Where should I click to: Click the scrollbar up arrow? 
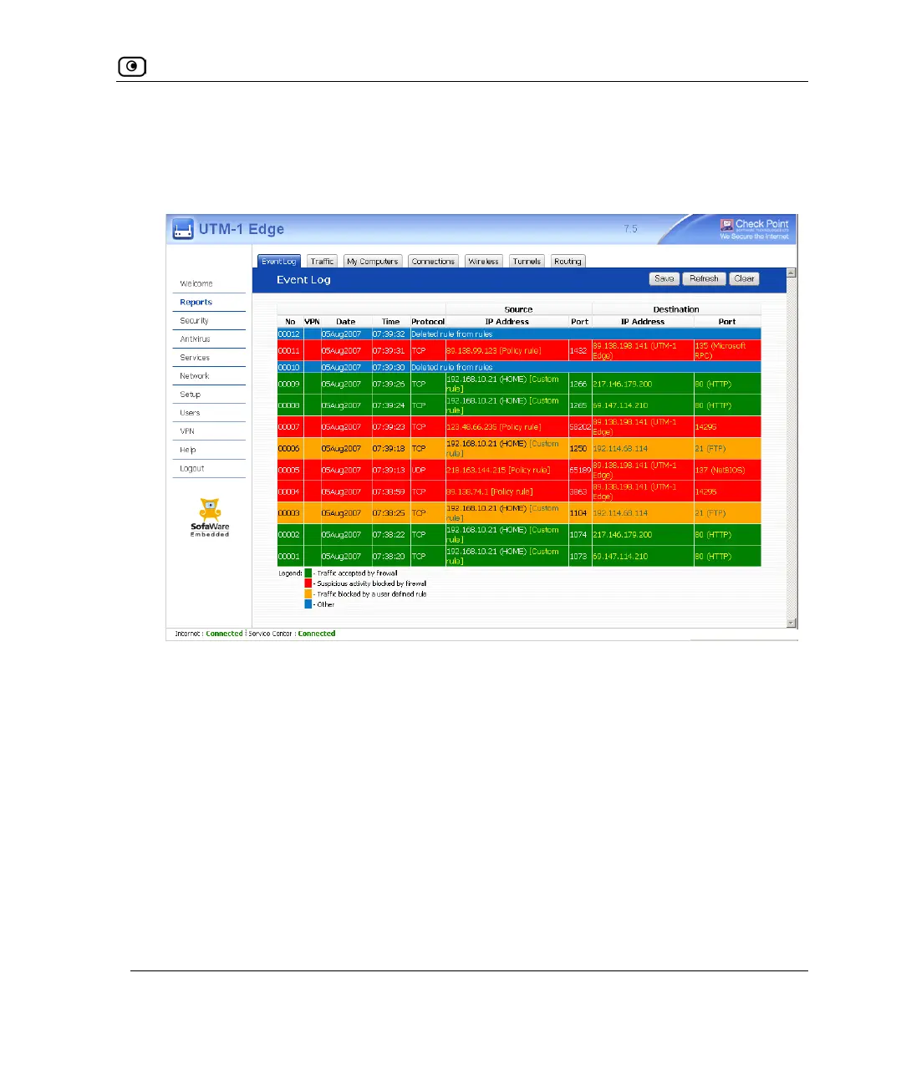coord(792,272)
